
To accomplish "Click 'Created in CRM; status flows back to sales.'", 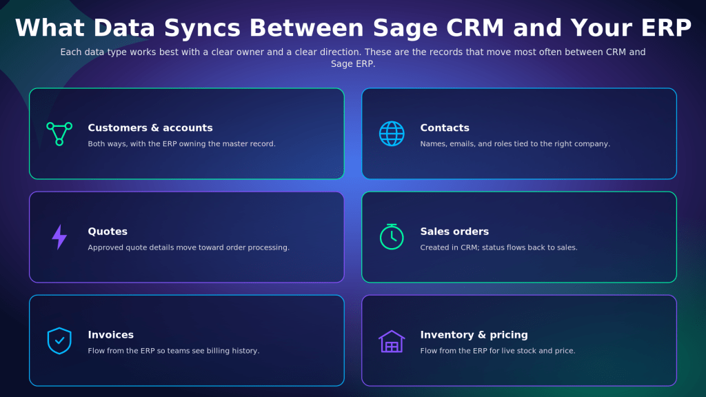I will tap(499, 247).
